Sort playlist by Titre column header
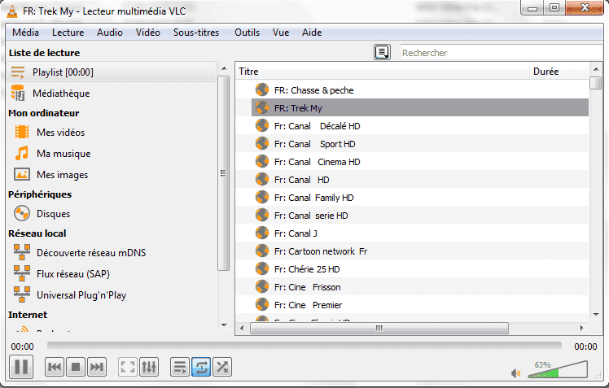This screenshot has width=609, height=388. pyautogui.click(x=383, y=72)
